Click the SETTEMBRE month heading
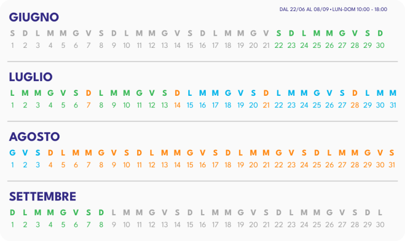This screenshot has height=241, width=405. click(43, 196)
